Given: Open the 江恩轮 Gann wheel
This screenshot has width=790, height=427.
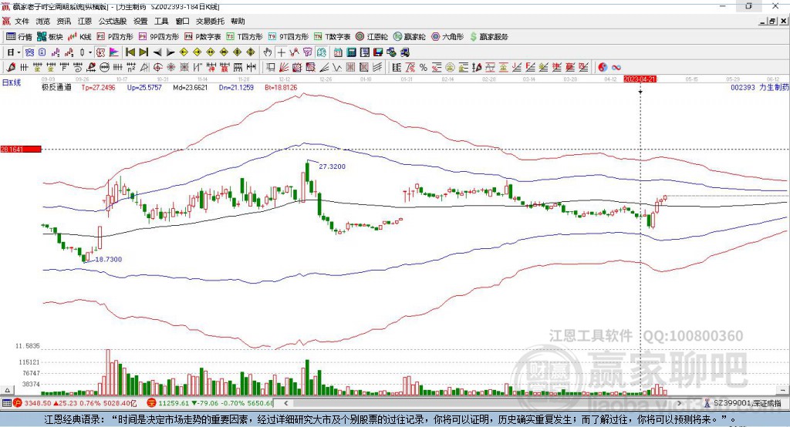Looking at the screenshot, I should coord(372,37).
